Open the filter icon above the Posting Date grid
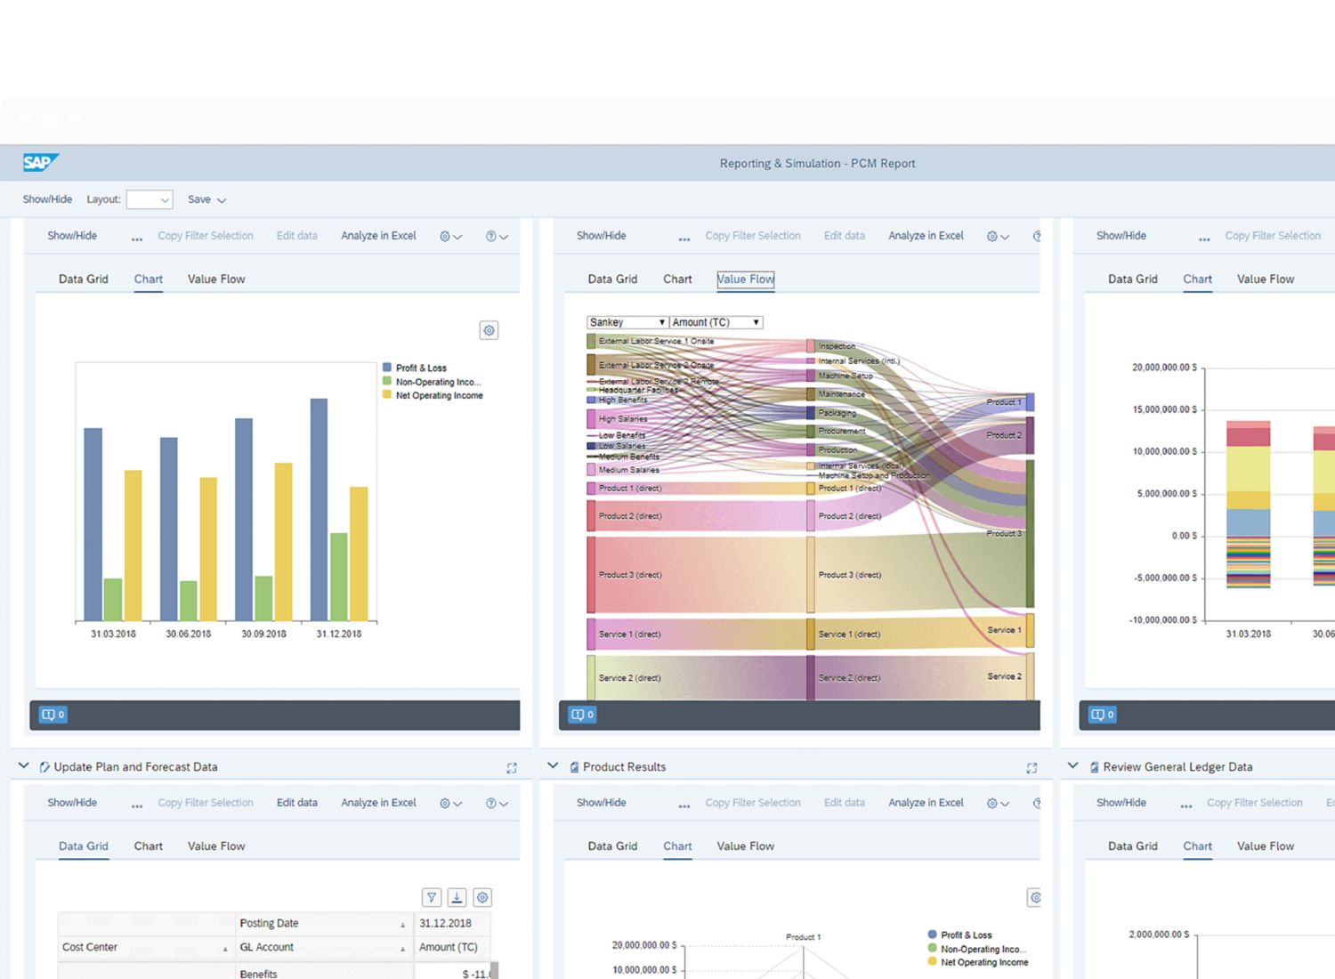This screenshot has height=979, width=1335. 432,898
